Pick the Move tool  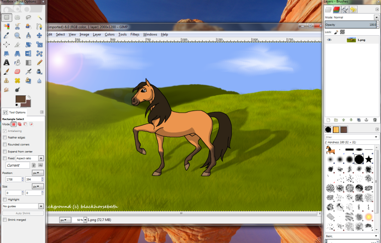(40, 35)
